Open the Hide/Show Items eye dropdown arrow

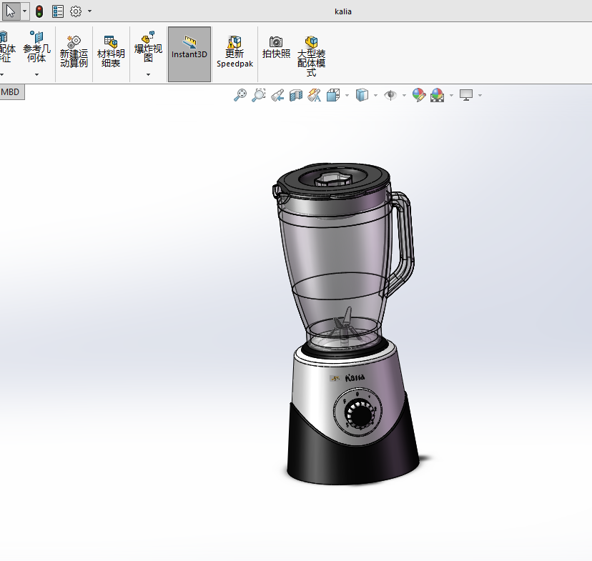coord(404,96)
